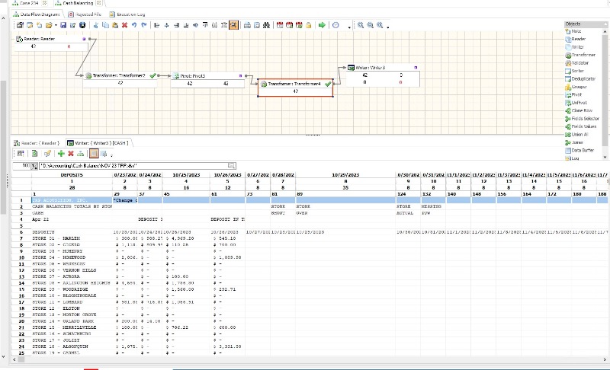
Task: Collapse the Objects panel header arrow
Action: coord(605,24)
